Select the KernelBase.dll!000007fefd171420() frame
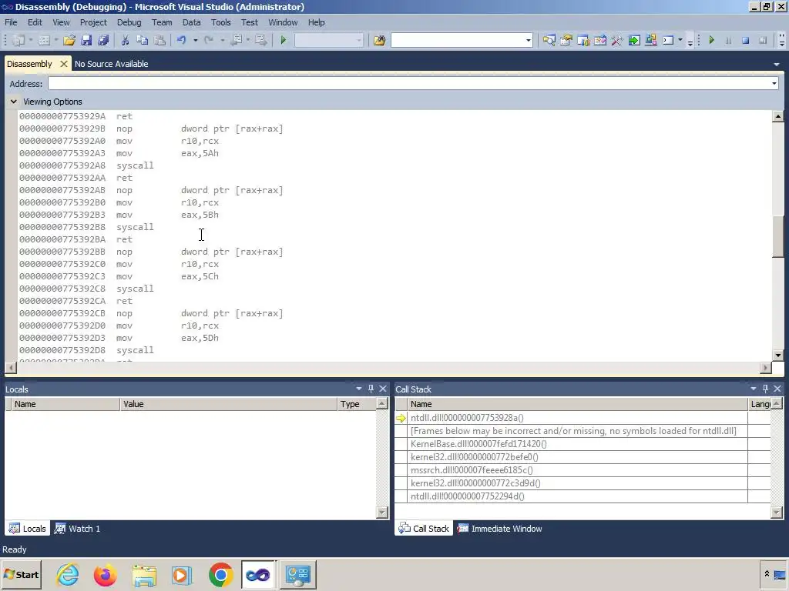Image resolution: width=789 pixels, height=591 pixels. [x=478, y=444]
